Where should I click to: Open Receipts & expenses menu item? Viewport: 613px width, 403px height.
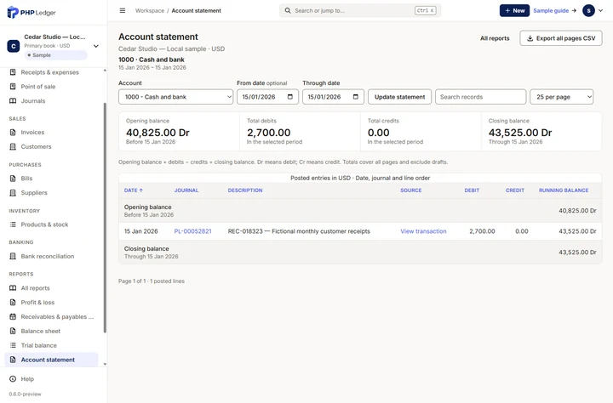coord(49,72)
